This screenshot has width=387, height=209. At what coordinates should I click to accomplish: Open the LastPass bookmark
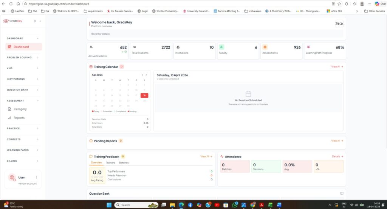17,11
